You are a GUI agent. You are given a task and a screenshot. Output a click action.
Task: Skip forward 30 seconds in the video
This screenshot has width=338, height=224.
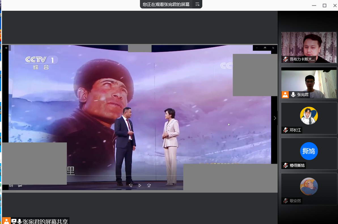149,185
